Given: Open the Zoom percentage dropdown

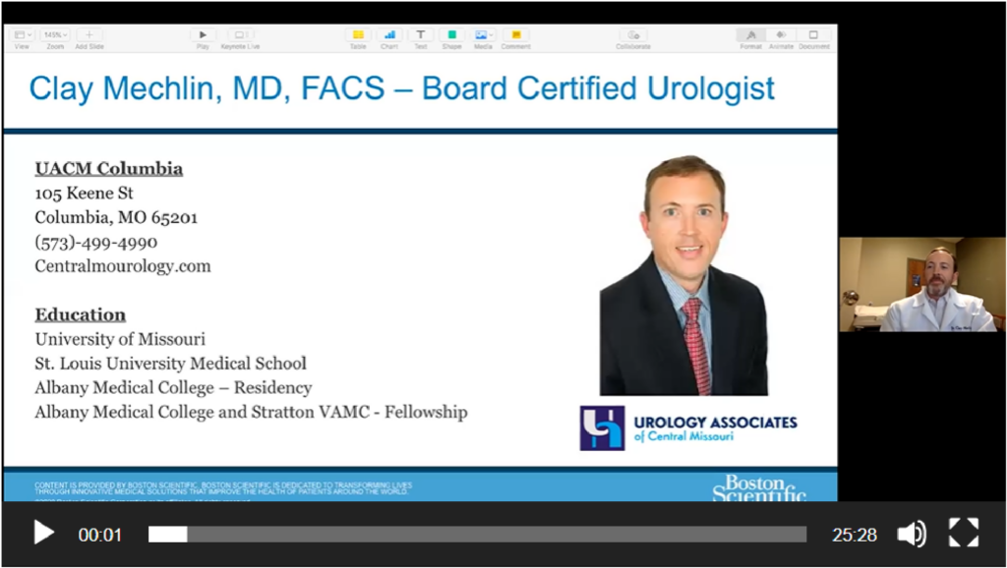Looking at the screenshot, I should 55,35.
